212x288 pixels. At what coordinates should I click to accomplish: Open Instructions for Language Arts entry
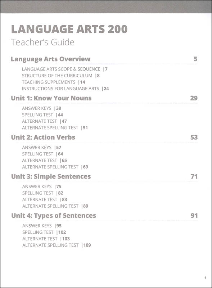(x=65, y=89)
